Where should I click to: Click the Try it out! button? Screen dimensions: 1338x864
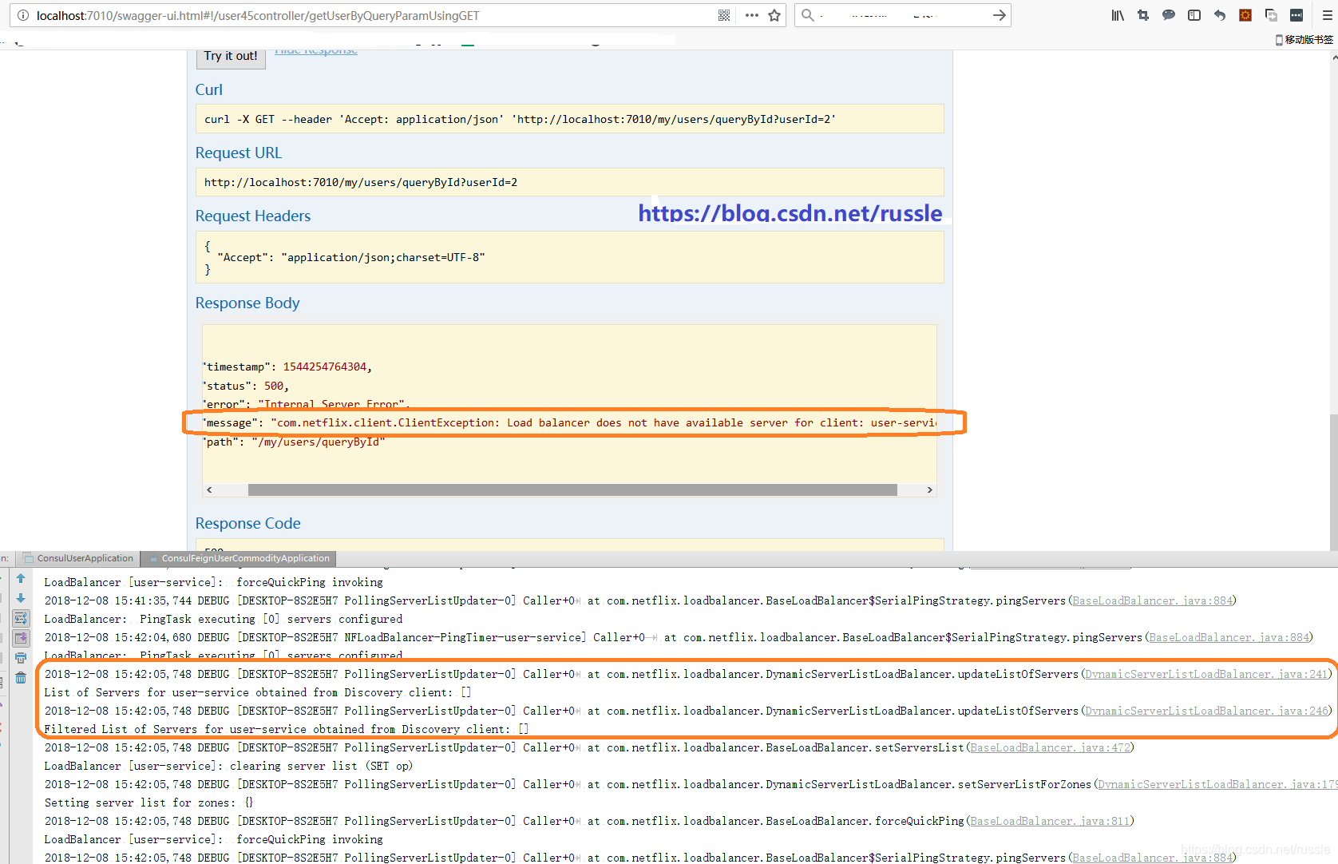[231, 56]
